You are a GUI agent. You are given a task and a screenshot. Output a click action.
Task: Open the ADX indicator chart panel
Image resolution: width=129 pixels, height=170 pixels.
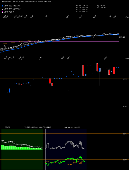pyautogui.click(x=66, y=149)
